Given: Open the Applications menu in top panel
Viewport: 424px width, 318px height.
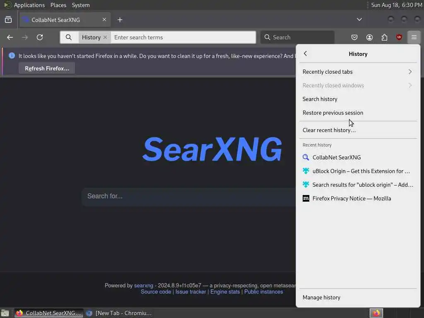Looking at the screenshot, I should (x=29, y=5).
